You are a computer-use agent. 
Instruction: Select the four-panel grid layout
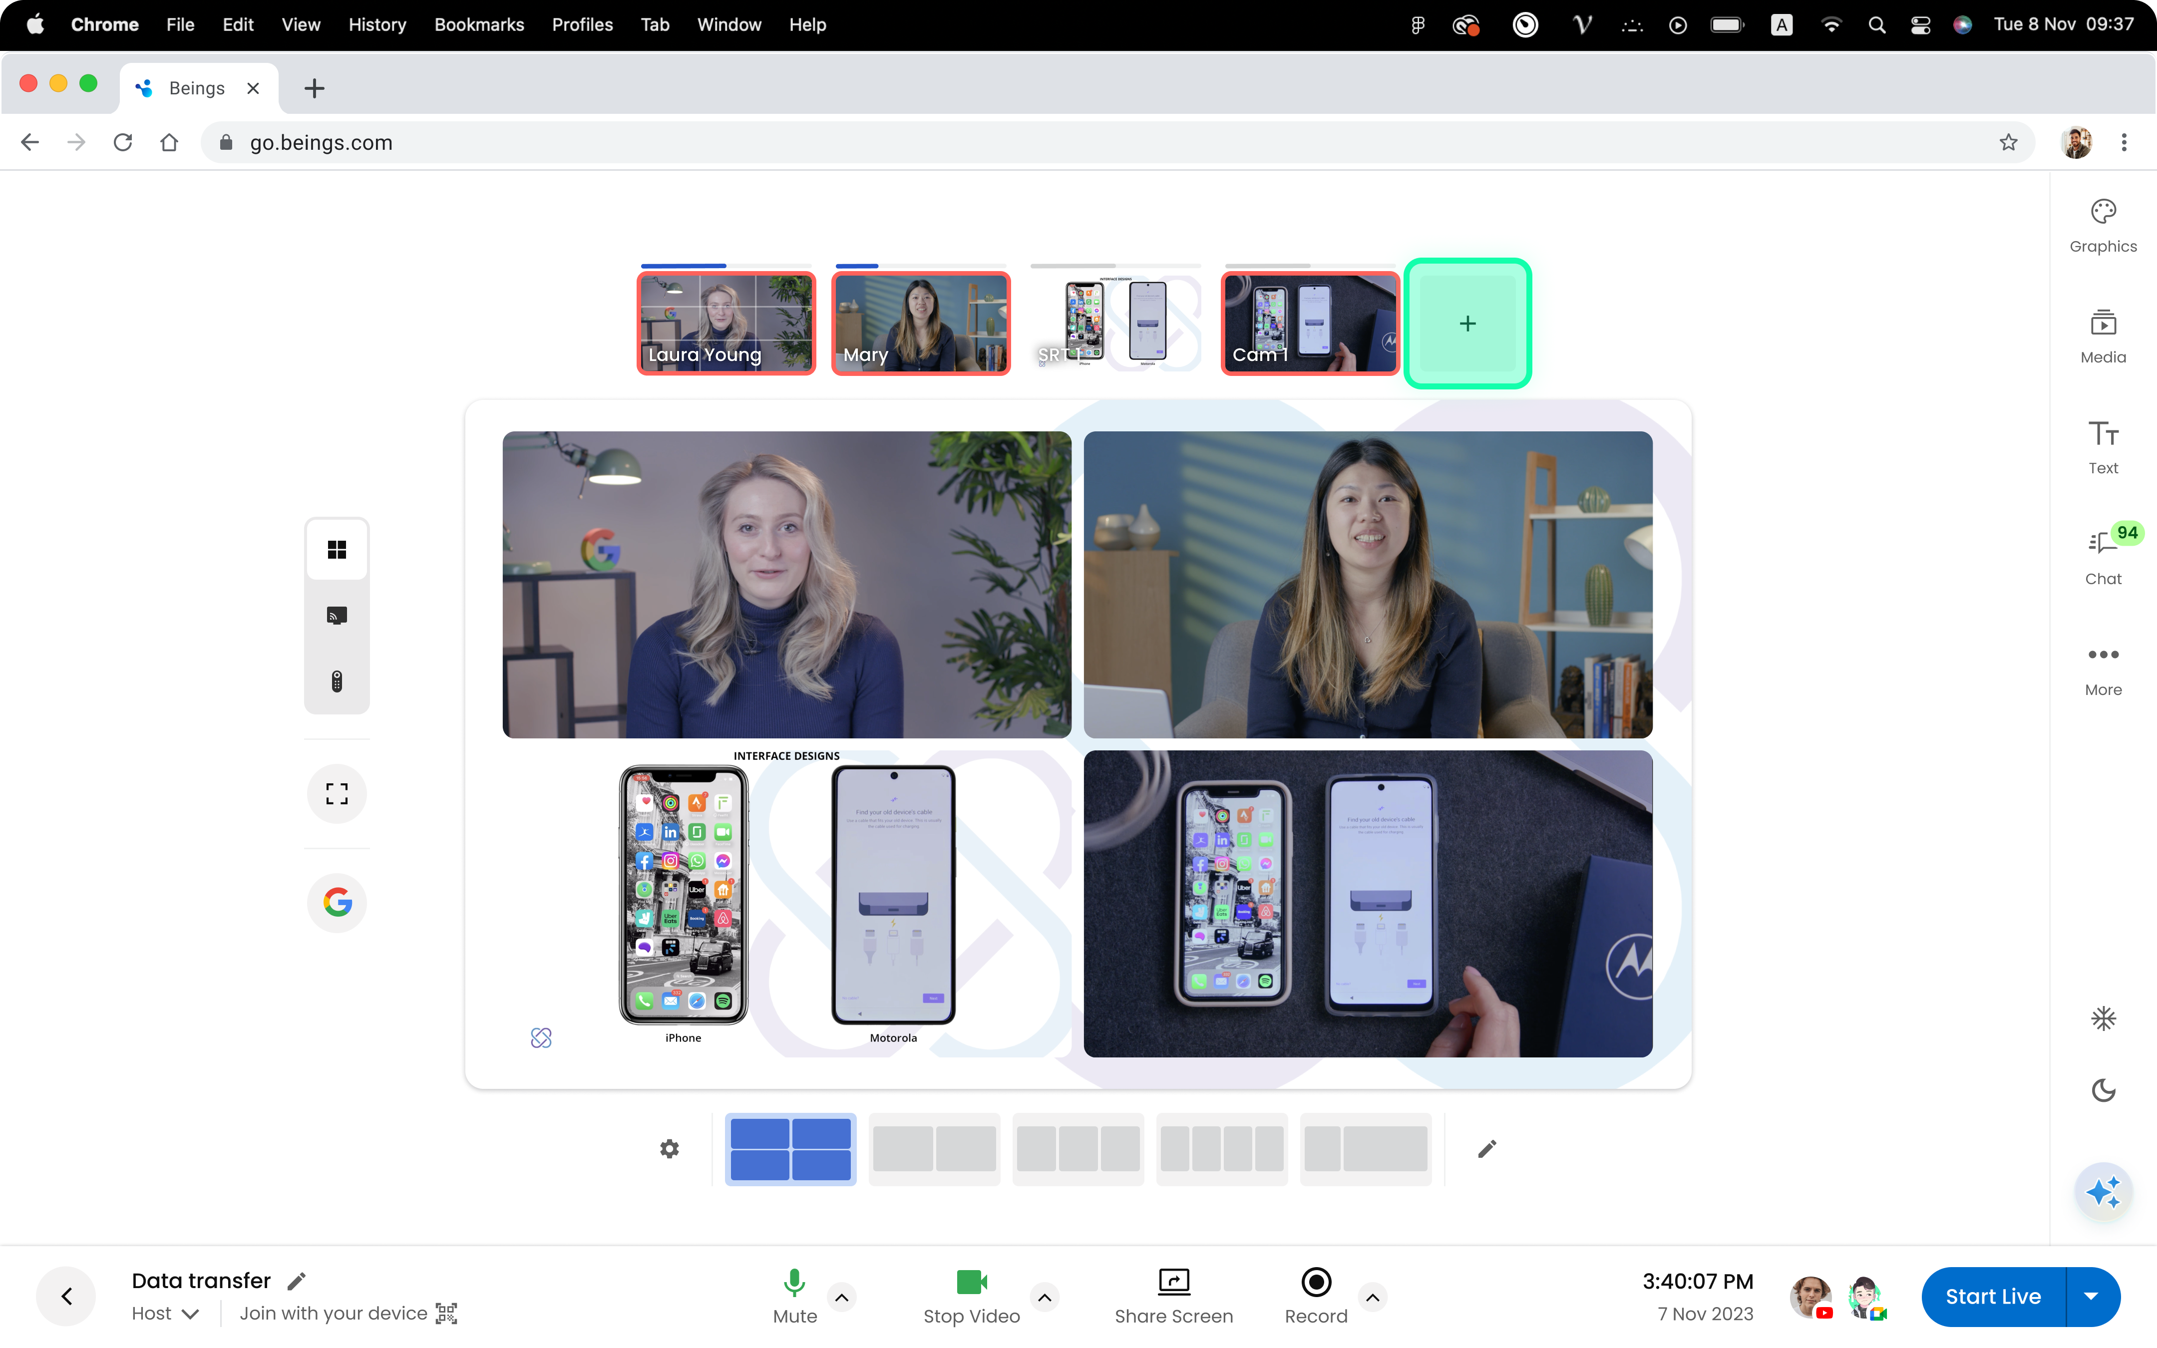tap(790, 1148)
